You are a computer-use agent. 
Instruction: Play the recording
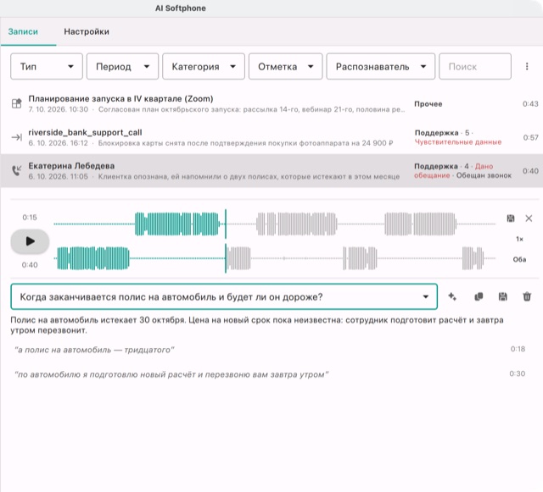click(x=31, y=241)
